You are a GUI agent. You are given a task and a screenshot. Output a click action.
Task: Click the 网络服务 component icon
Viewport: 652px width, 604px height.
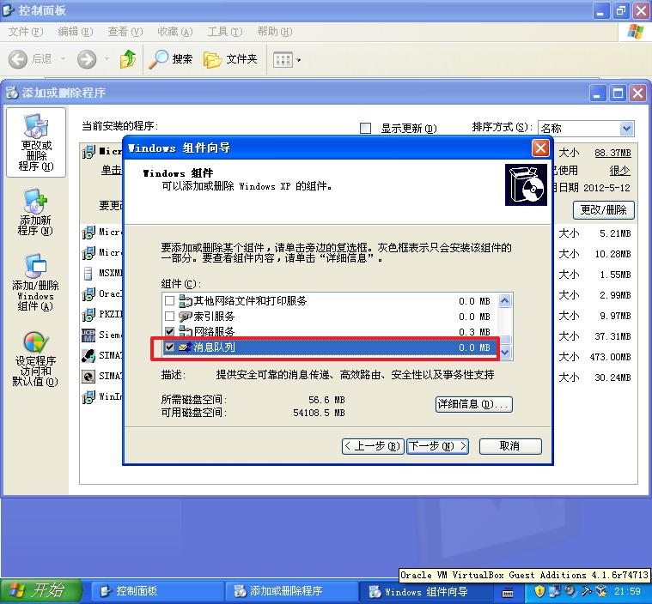(186, 331)
